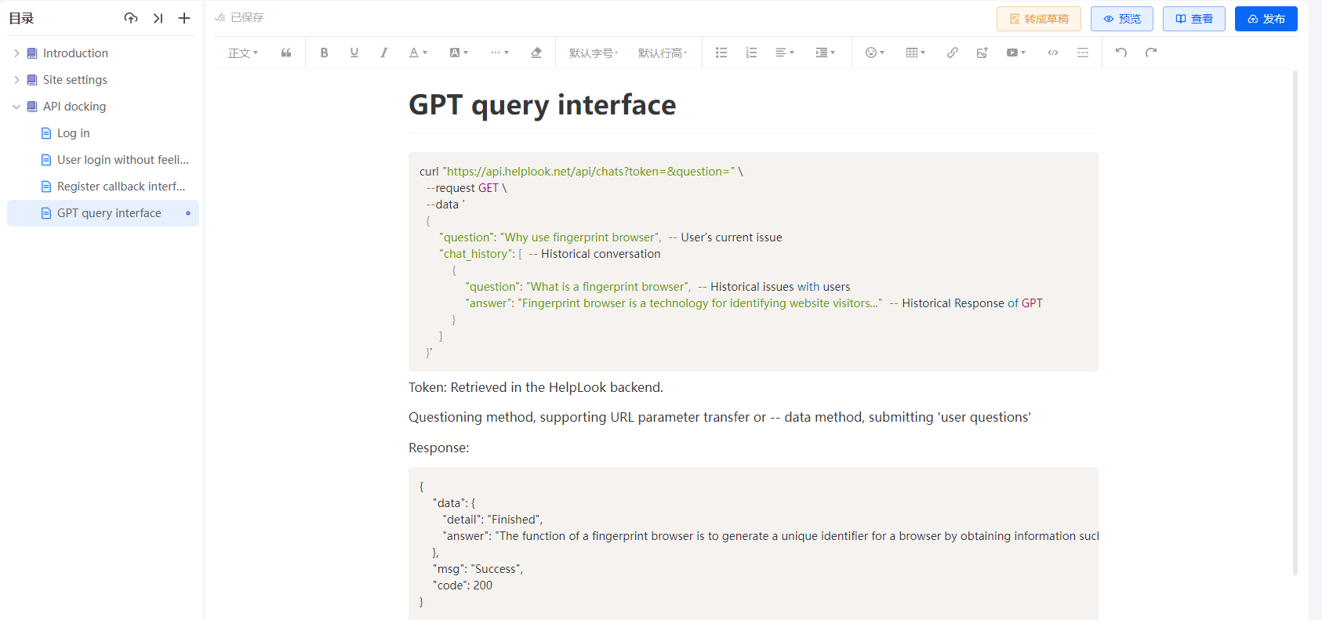Viewport: 1322px width, 620px height.
Task: Click the undo arrow
Action: pyautogui.click(x=1121, y=53)
